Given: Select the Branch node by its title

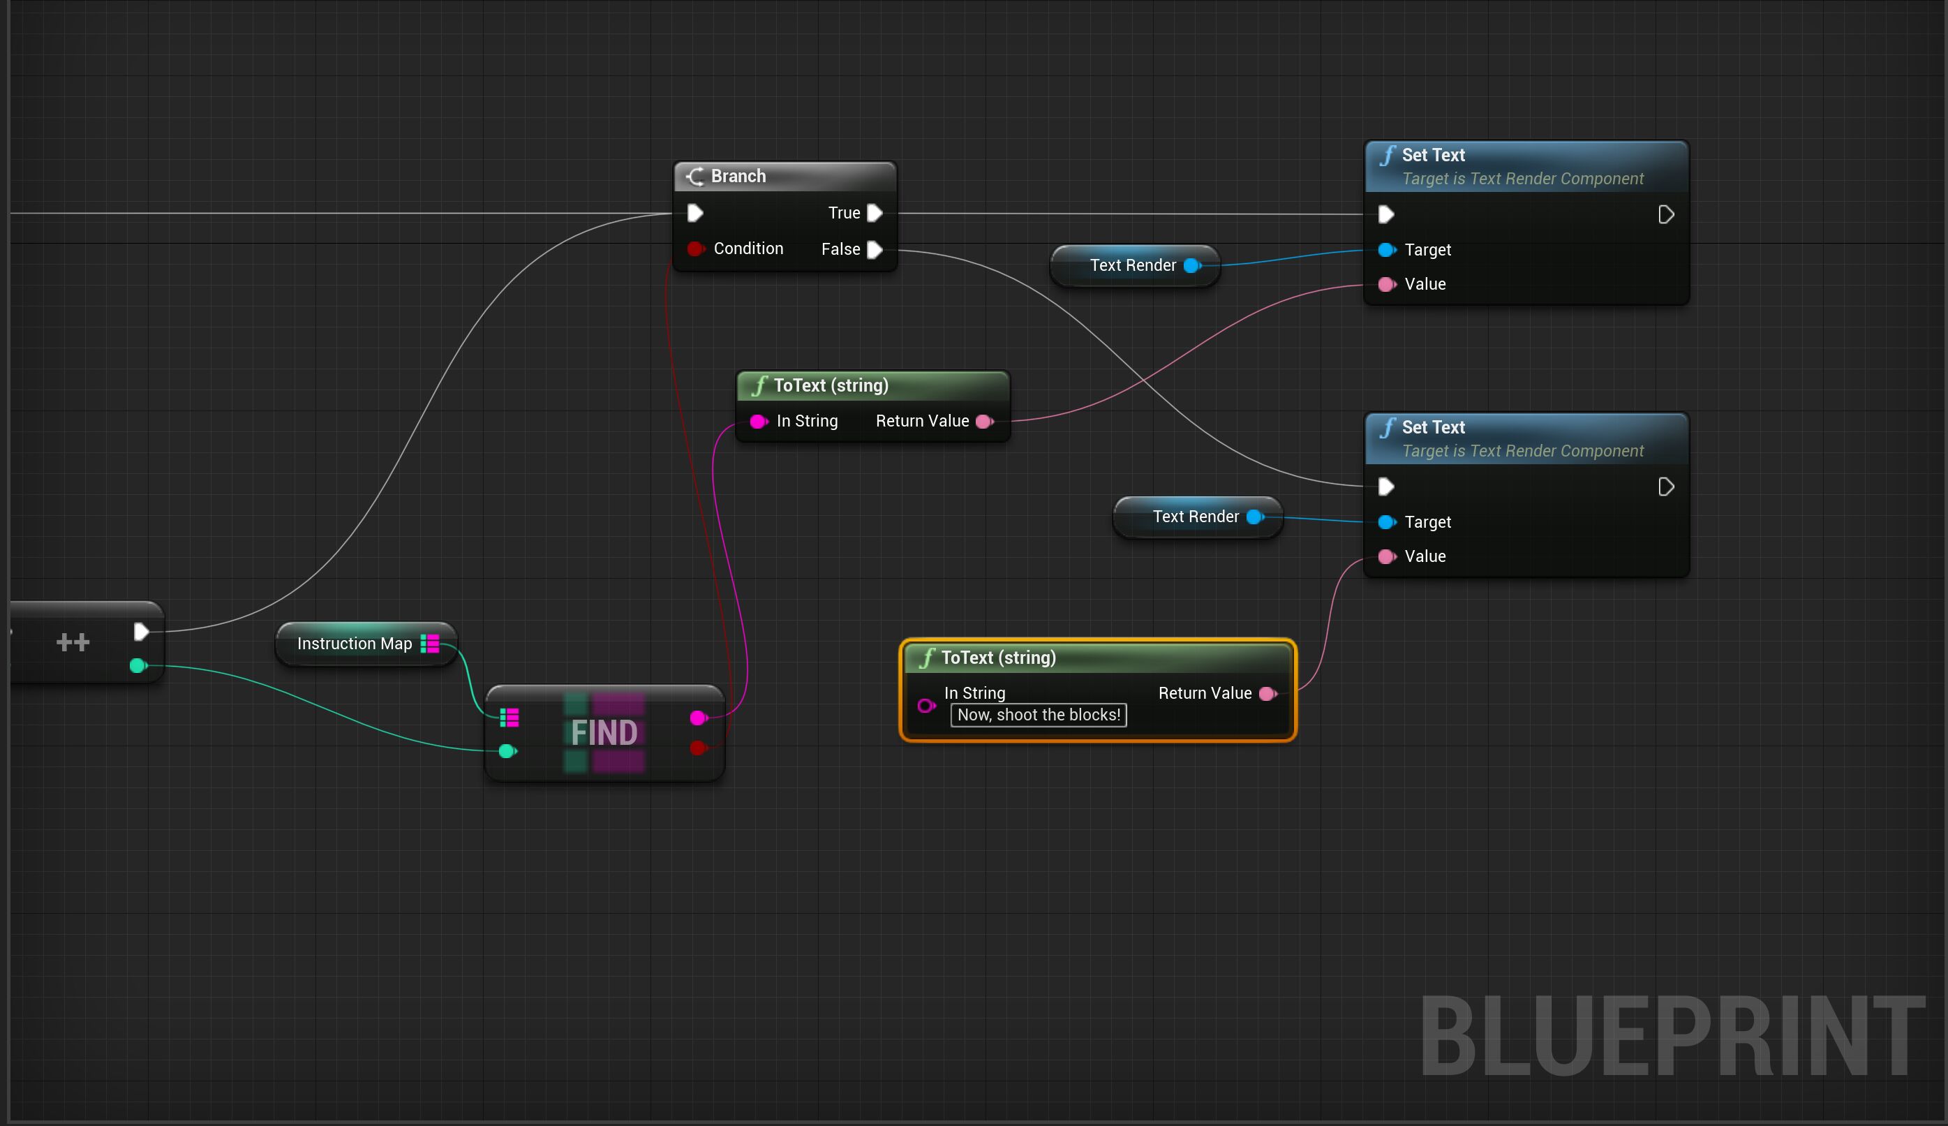Looking at the screenshot, I should point(738,177).
